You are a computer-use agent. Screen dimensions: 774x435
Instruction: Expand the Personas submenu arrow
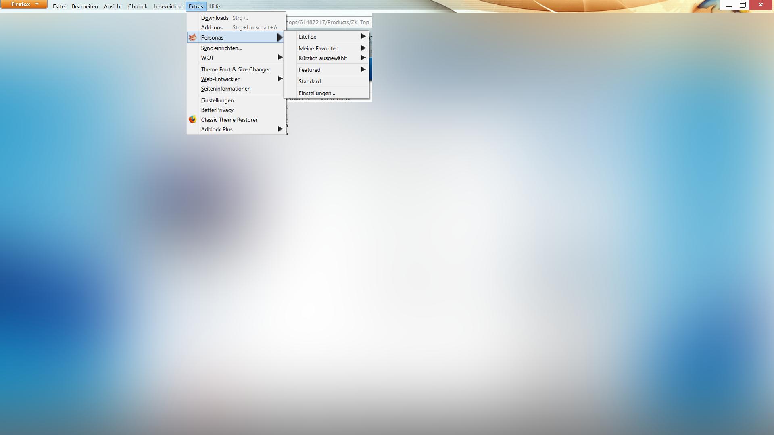coord(280,37)
